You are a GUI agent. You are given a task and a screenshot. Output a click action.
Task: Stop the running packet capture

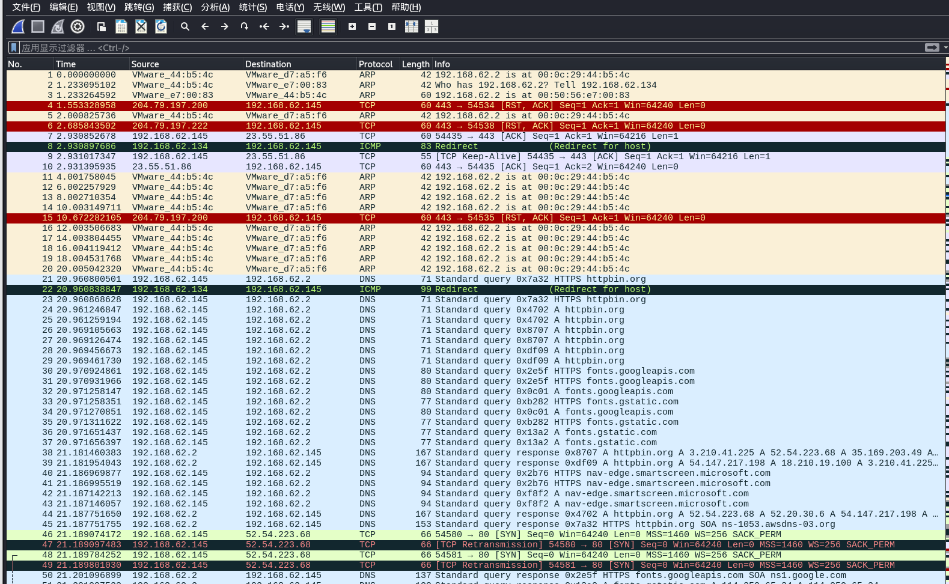pos(38,26)
